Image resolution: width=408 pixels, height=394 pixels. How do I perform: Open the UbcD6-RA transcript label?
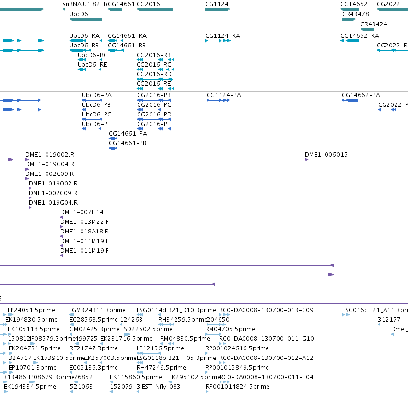(84, 36)
